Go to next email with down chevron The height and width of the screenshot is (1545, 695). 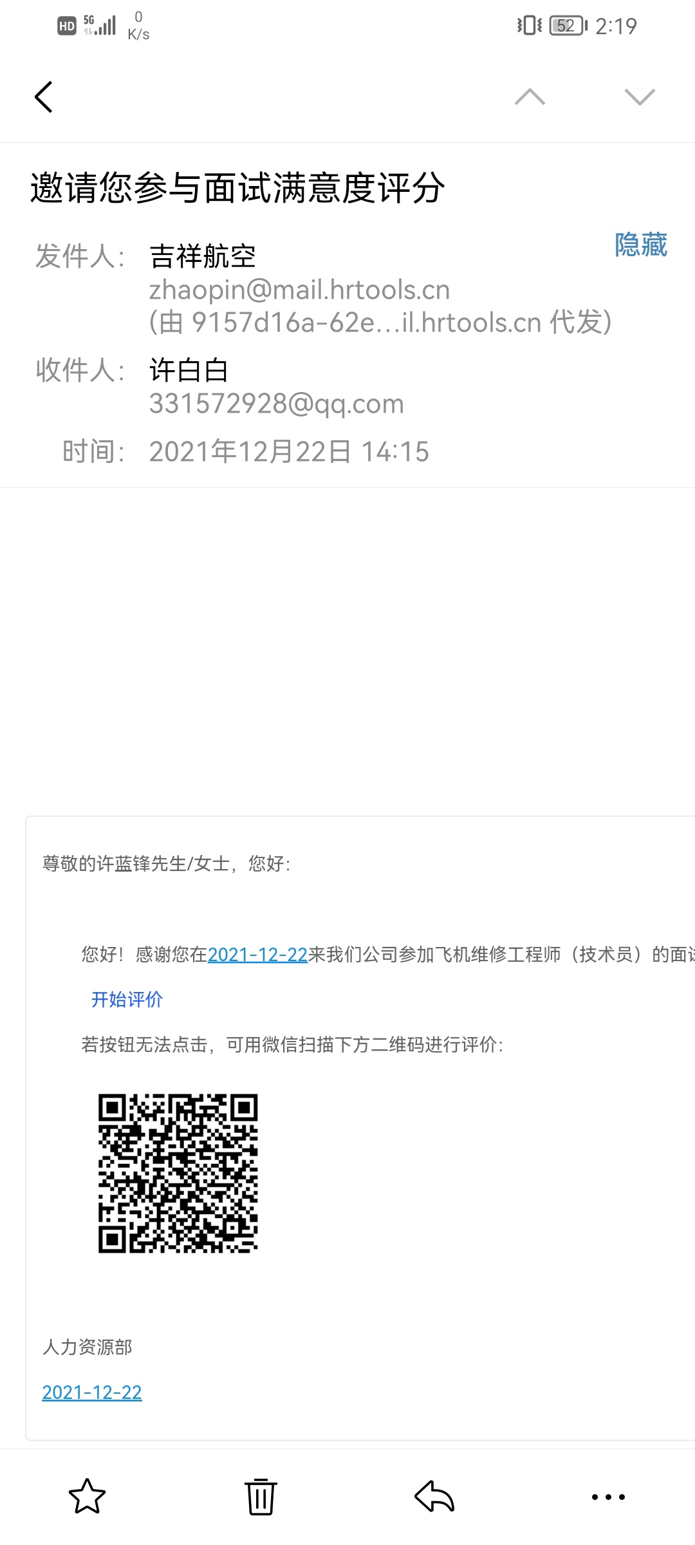click(x=640, y=97)
